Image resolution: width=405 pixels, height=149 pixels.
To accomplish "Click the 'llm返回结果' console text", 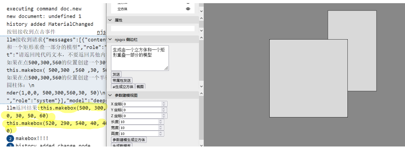I will point(22,108).
